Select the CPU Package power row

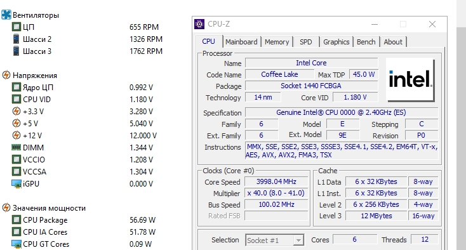(x=84, y=220)
